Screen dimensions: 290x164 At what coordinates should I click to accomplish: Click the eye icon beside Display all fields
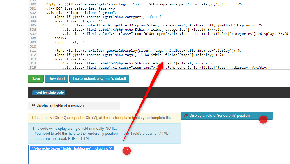point(34,105)
